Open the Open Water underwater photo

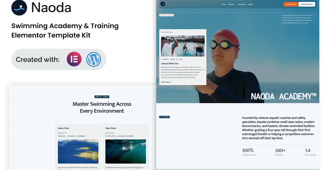[x=126, y=151]
